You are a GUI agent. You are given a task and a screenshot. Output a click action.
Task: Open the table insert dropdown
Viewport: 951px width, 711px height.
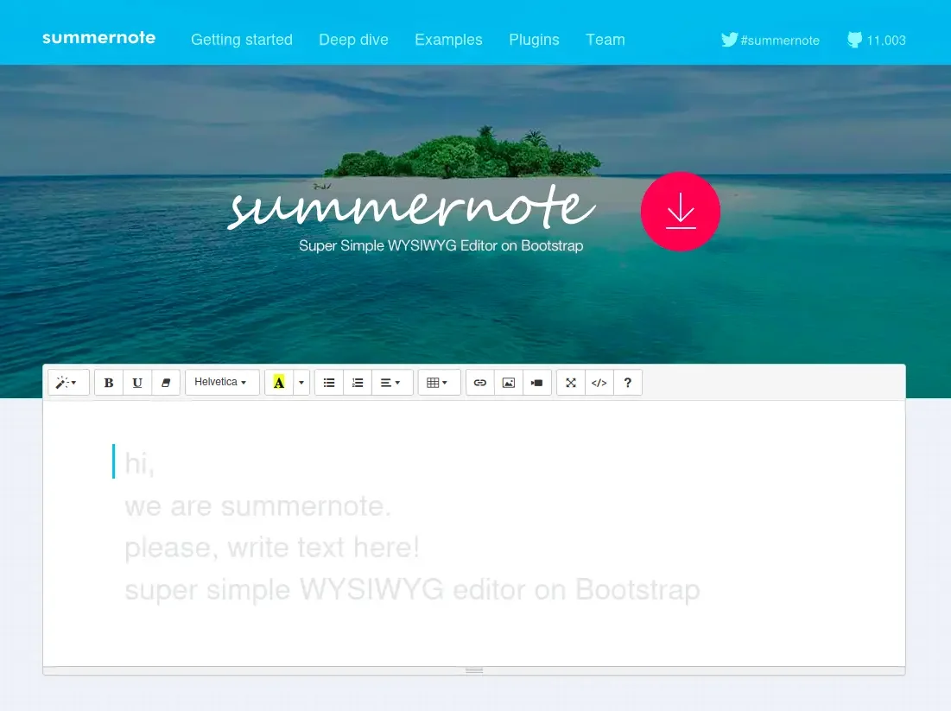click(439, 383)
